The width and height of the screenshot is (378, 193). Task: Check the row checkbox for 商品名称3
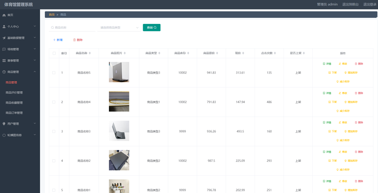(54, 132)
